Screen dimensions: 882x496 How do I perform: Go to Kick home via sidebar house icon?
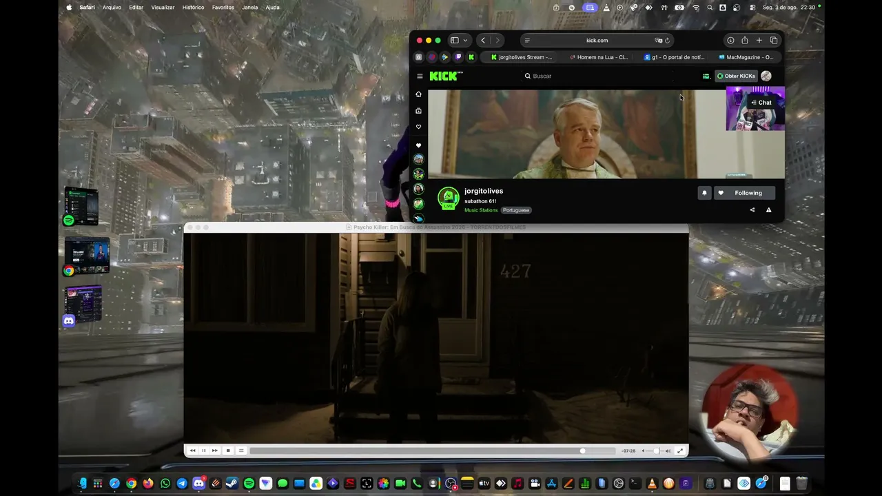click(418, 94)
